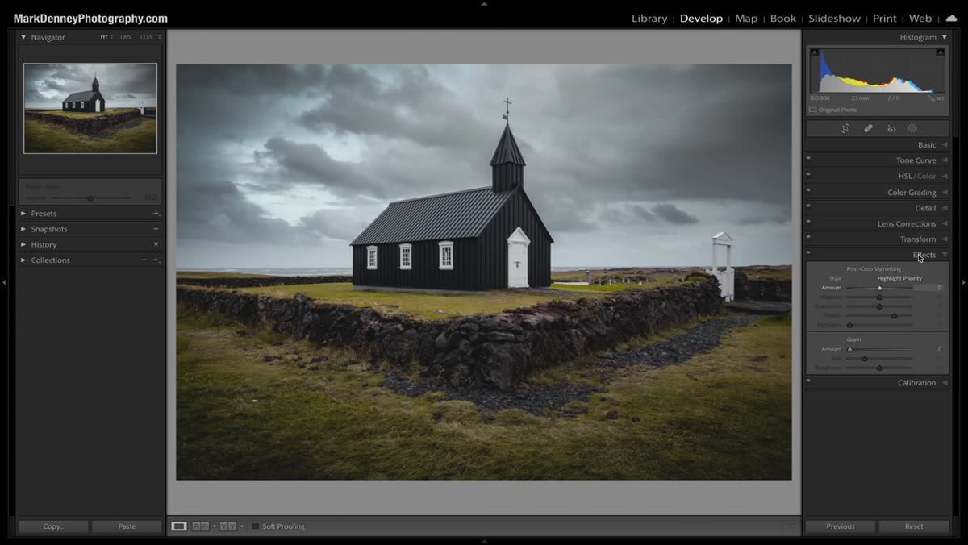Open the toolbar content menu arrow

click(791, 526)
